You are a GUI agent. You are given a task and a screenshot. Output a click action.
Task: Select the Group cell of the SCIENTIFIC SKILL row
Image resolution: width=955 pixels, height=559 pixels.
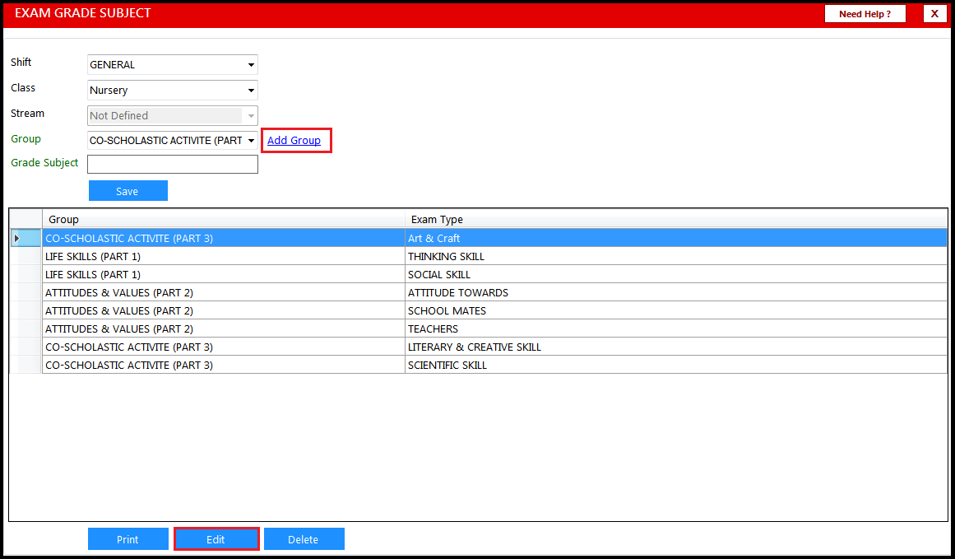(x=224, y=366)
